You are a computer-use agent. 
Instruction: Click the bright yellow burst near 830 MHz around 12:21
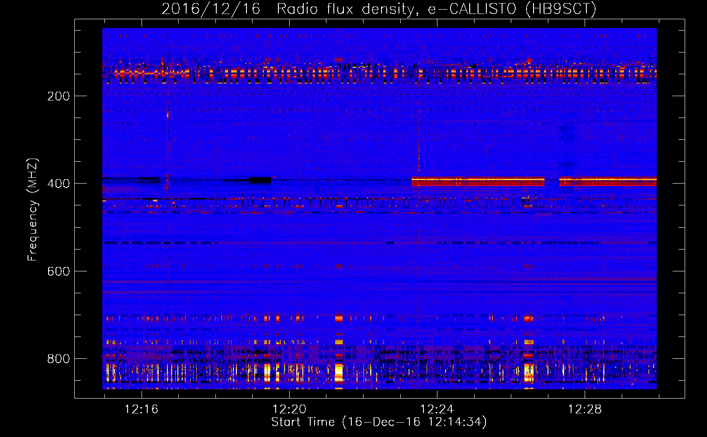click(x=339, y=372)
